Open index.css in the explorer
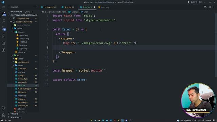Screen dimensions: 217x122 coord(22,96)
